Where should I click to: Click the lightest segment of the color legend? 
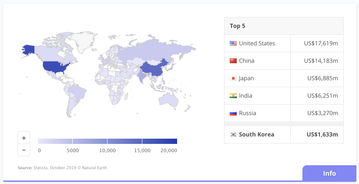click(55, 141)
